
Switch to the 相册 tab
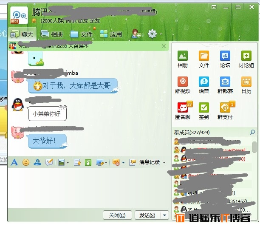(x=52, y=34)
